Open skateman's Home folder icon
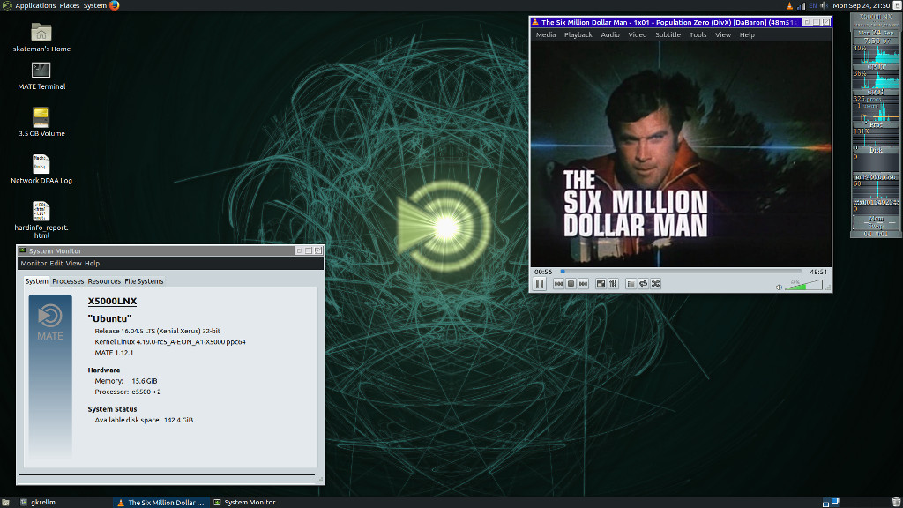The height and width of the screenshot is (508, 903). pos(41,37)
